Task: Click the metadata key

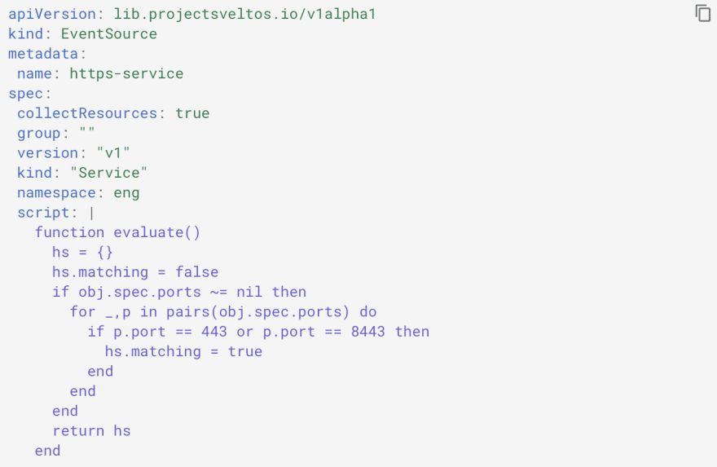Action: [43, 54]
